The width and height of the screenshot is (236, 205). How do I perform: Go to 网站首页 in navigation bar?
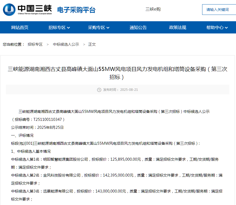pos(20,28)
